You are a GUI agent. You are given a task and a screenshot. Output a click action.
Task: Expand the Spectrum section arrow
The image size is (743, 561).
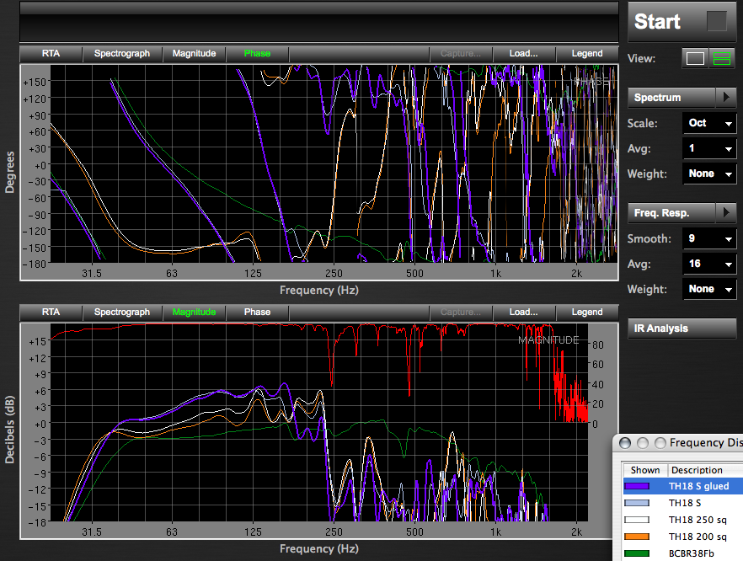pos(726,97)
